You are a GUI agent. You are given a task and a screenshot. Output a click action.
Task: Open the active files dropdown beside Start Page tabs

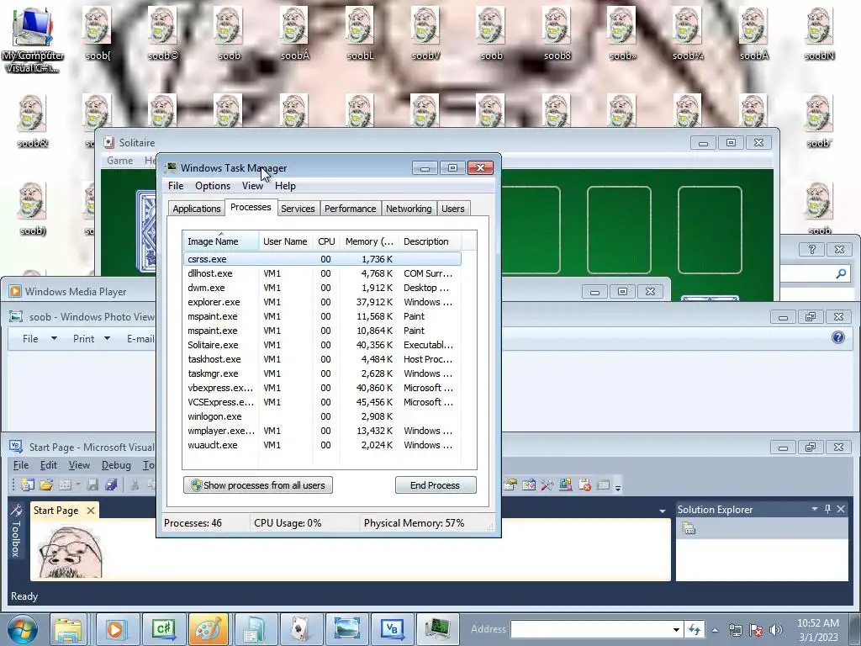tap(663, 511)
